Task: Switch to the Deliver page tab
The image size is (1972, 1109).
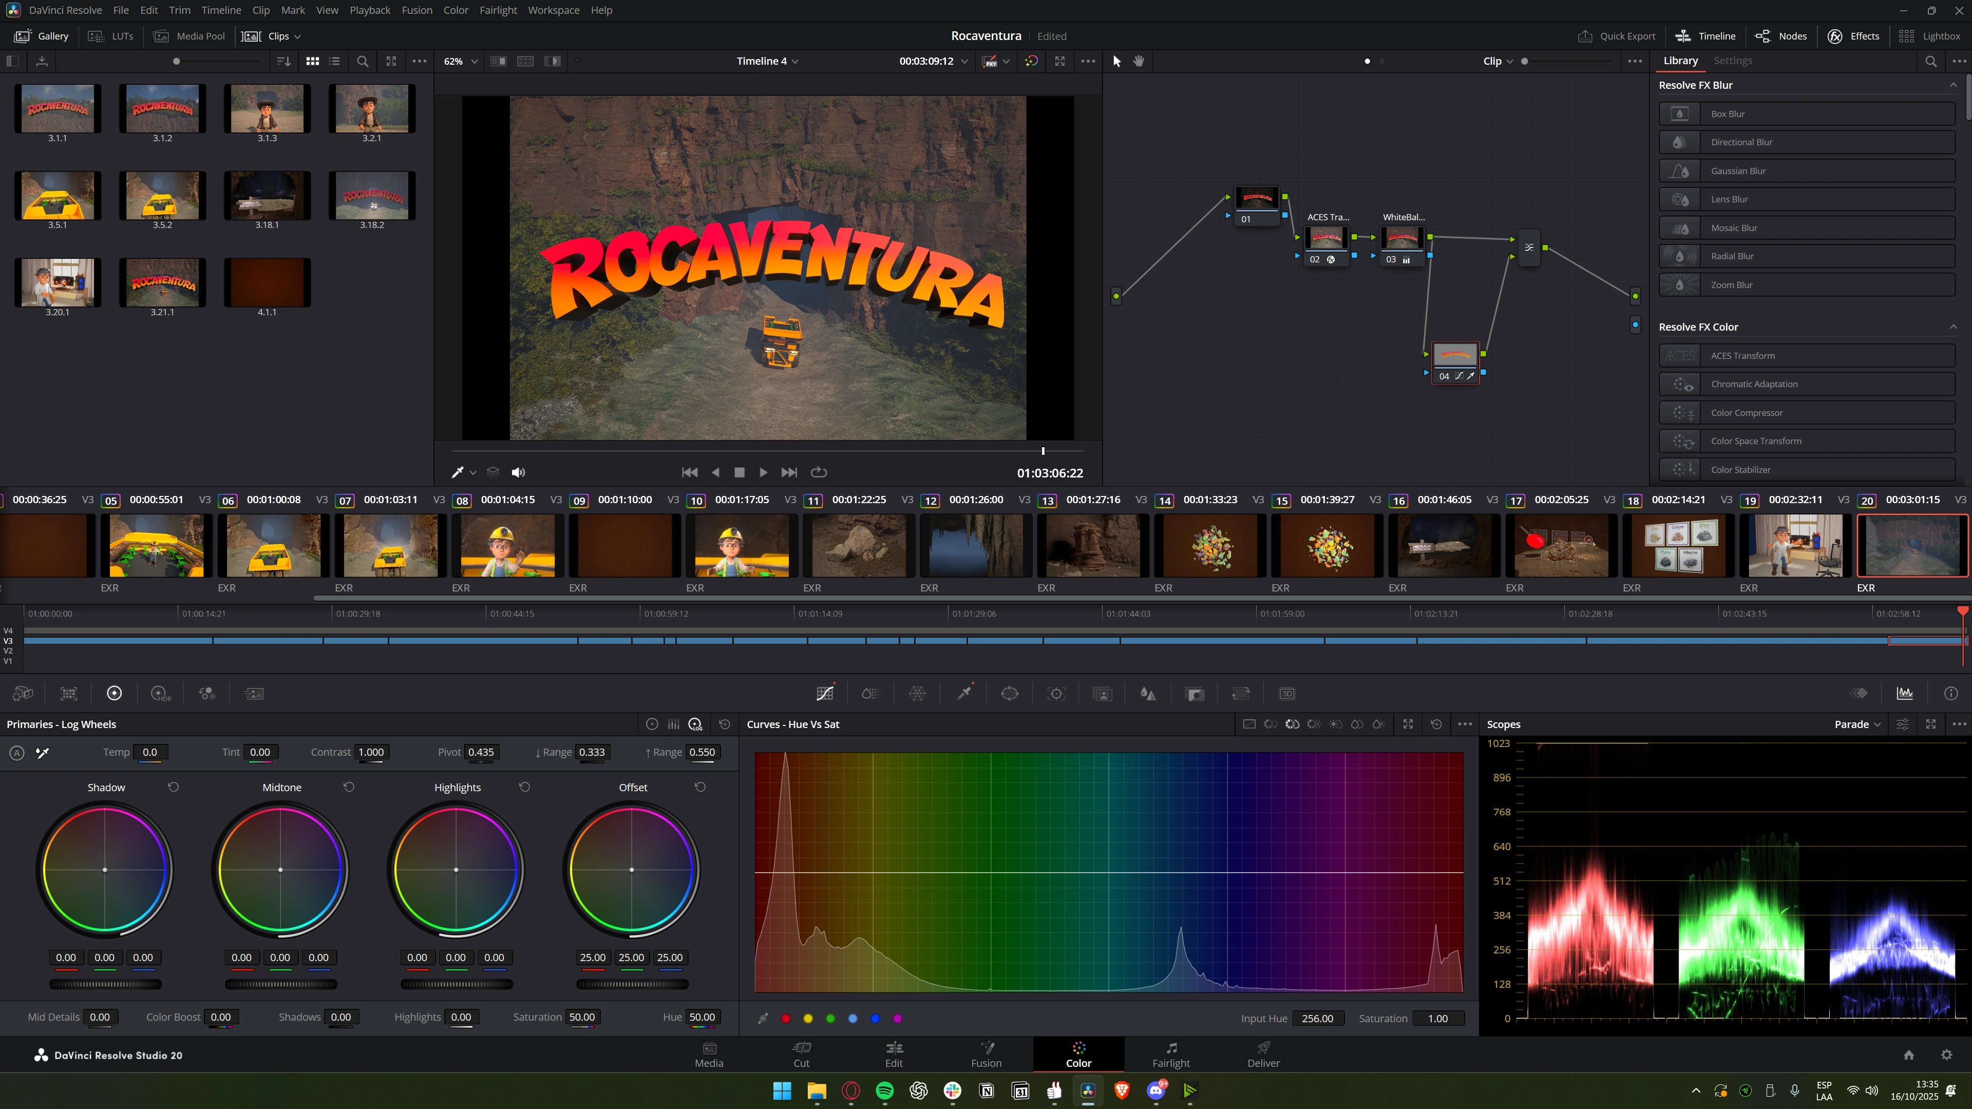Action: pyautogui.click(x=1263, y=1054)
